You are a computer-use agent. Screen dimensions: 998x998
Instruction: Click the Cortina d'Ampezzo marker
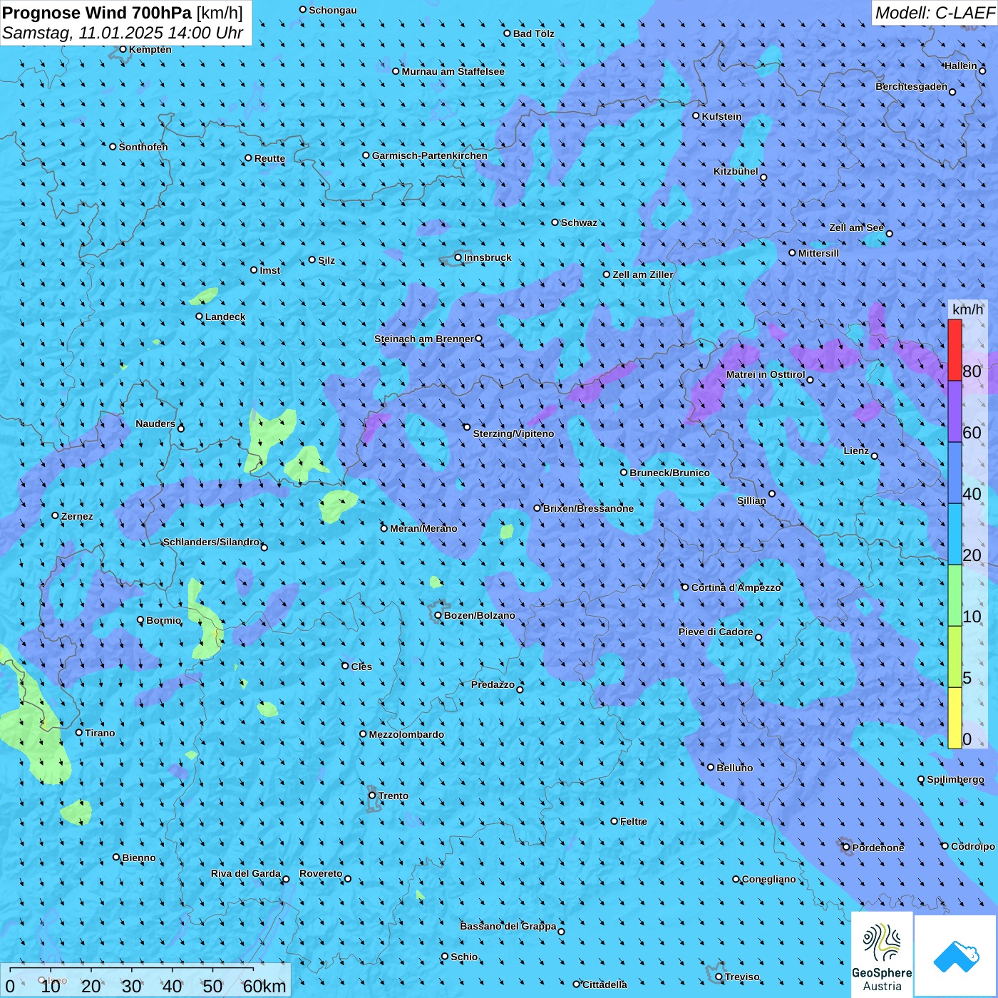685,587
